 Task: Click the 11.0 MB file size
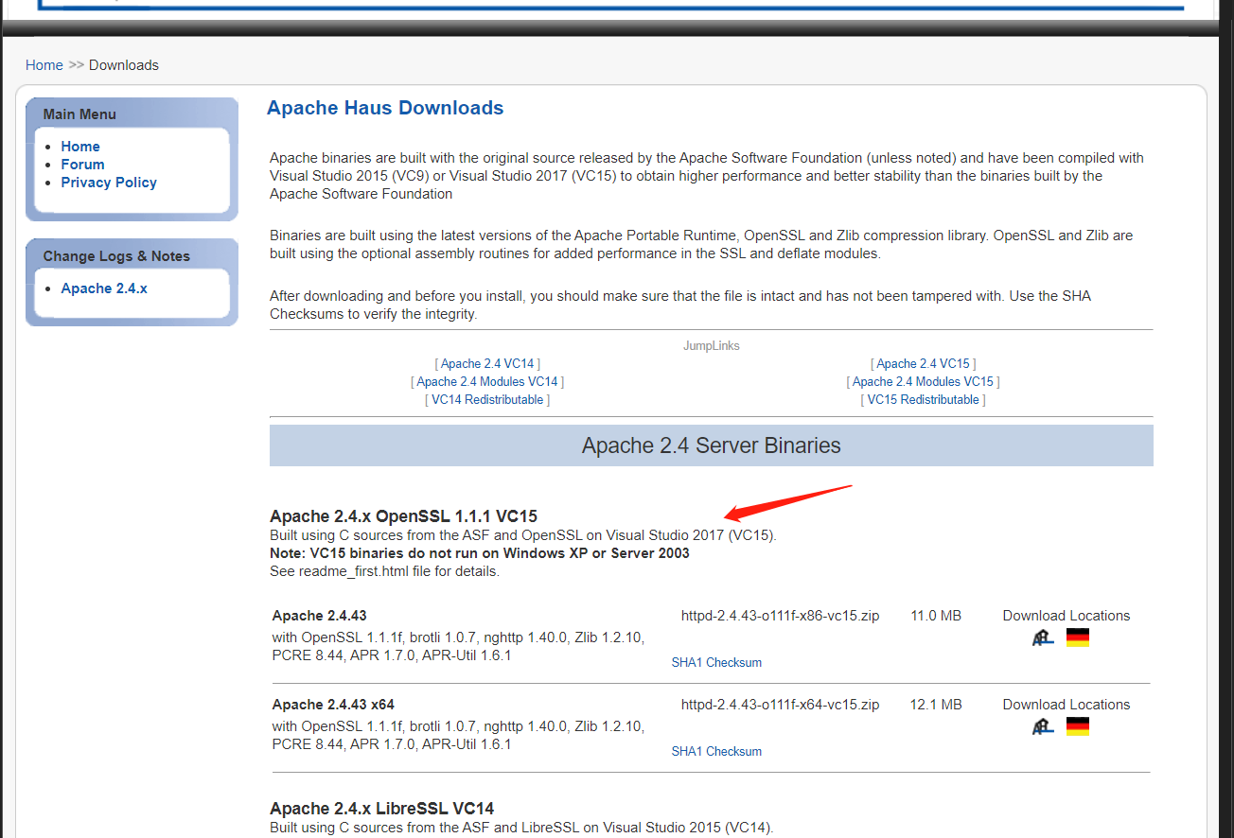(936, 616)
